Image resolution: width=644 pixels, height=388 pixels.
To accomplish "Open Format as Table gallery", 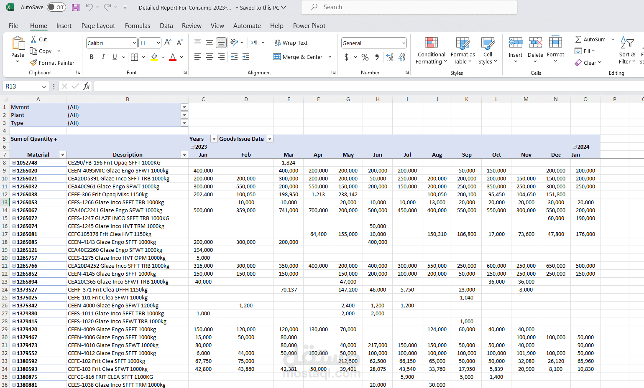I will point(463,50).
